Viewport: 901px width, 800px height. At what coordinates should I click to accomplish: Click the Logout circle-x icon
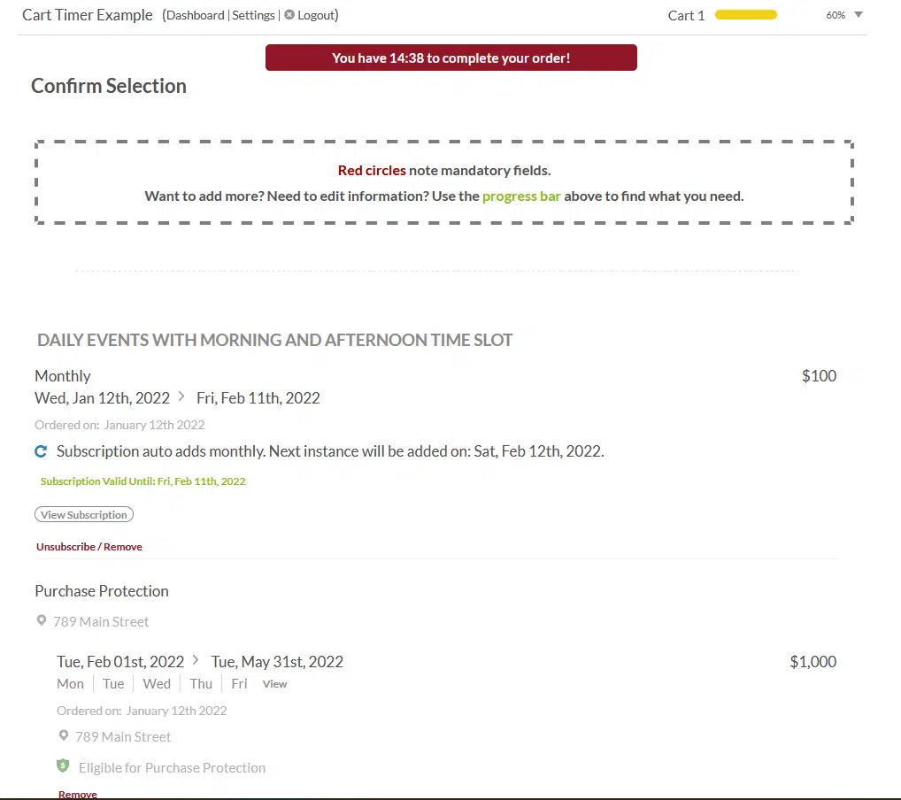pyautogui.click(x=289, y=15)
